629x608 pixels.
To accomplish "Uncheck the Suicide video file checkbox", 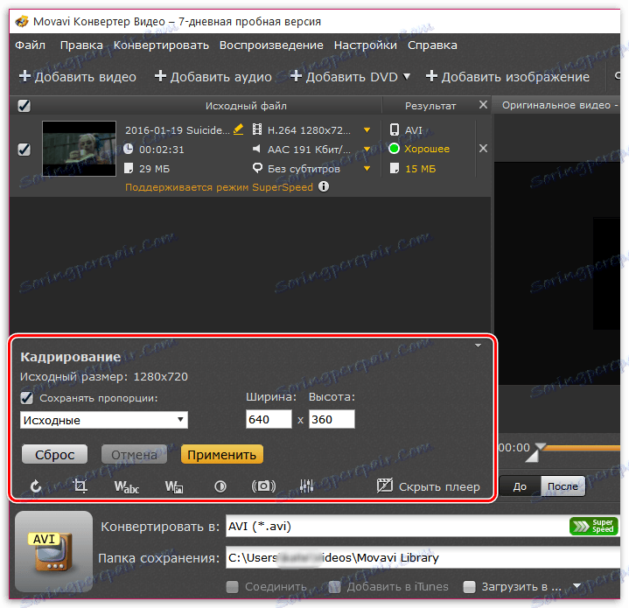I will [x=24, y=150].
